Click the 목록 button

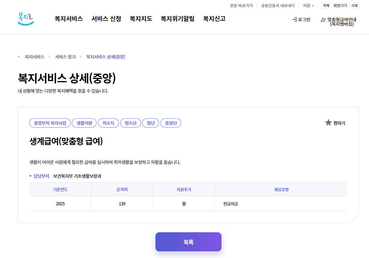tap(188, 242)
